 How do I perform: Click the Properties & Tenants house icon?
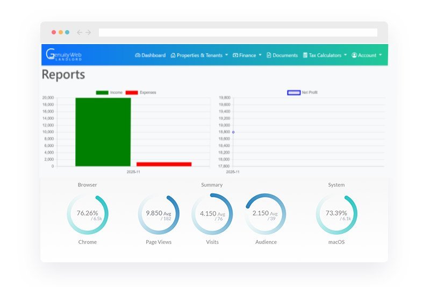point(173,55)
